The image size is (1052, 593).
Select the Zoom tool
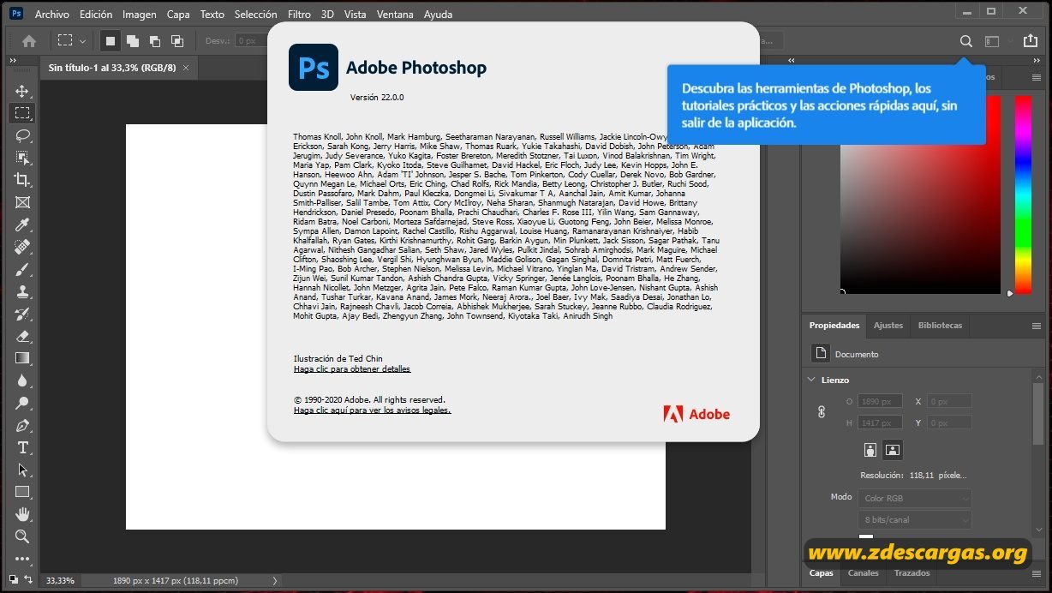(x=22, y=536)
